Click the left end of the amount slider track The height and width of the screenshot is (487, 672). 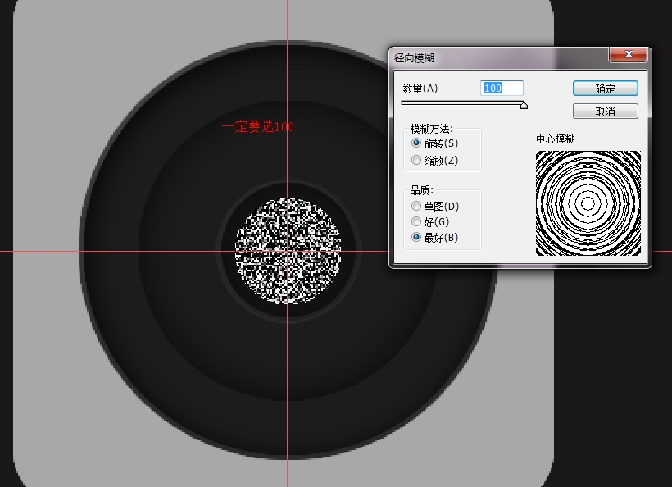[x=403, y=102]
